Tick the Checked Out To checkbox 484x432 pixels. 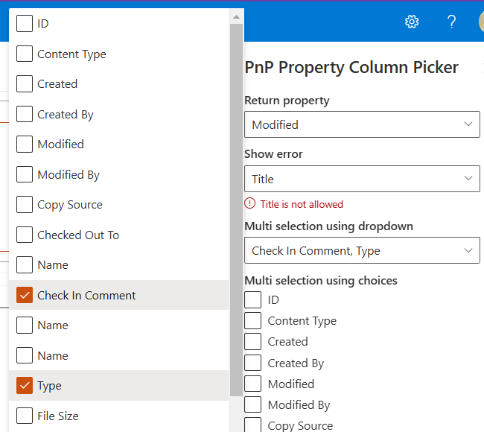coord(25,235)
